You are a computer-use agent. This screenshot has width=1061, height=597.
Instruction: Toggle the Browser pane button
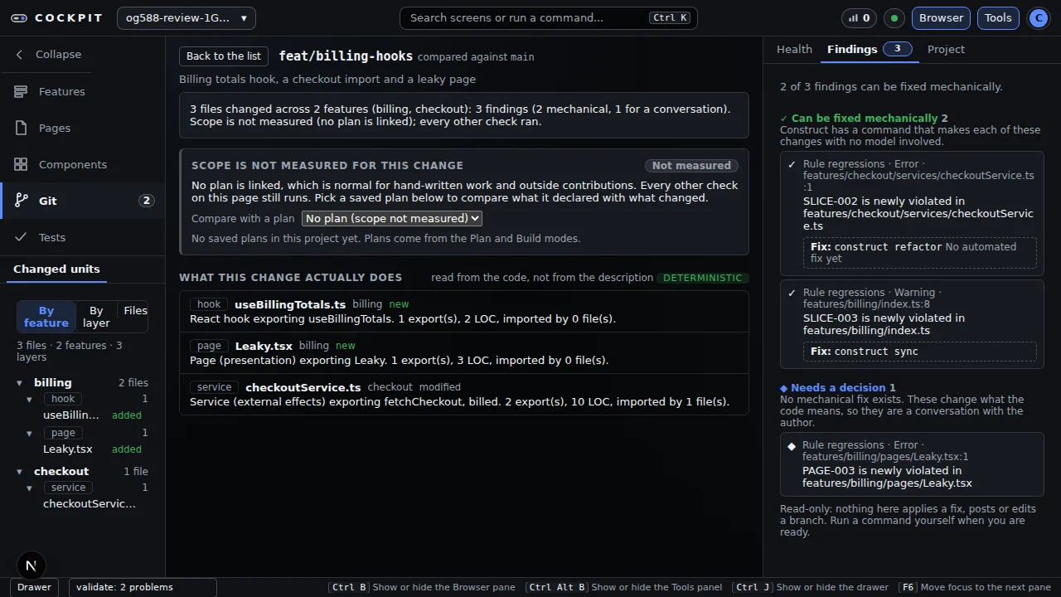(941, 17)
